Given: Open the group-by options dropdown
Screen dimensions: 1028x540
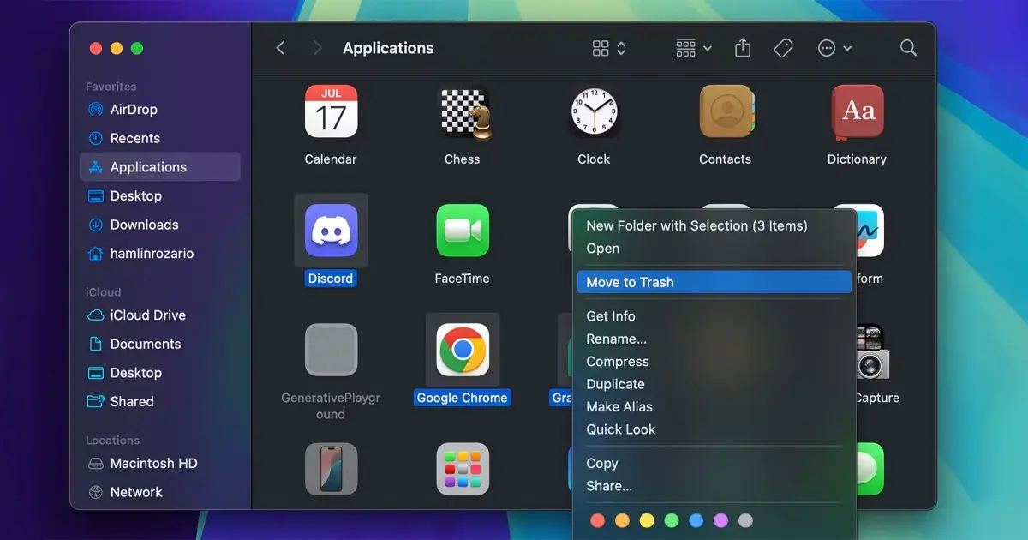Looking at the screenshot, I should point(694,48).
